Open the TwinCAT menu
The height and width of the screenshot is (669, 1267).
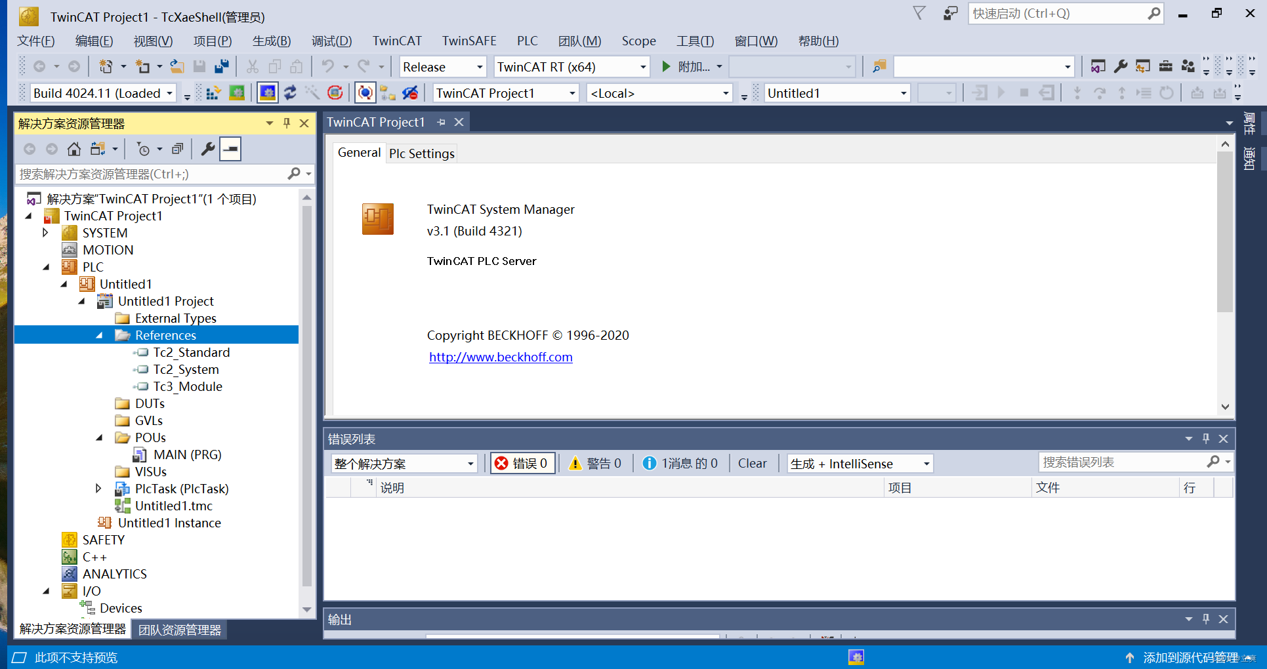pyautogui.click(x=397, y=41)
